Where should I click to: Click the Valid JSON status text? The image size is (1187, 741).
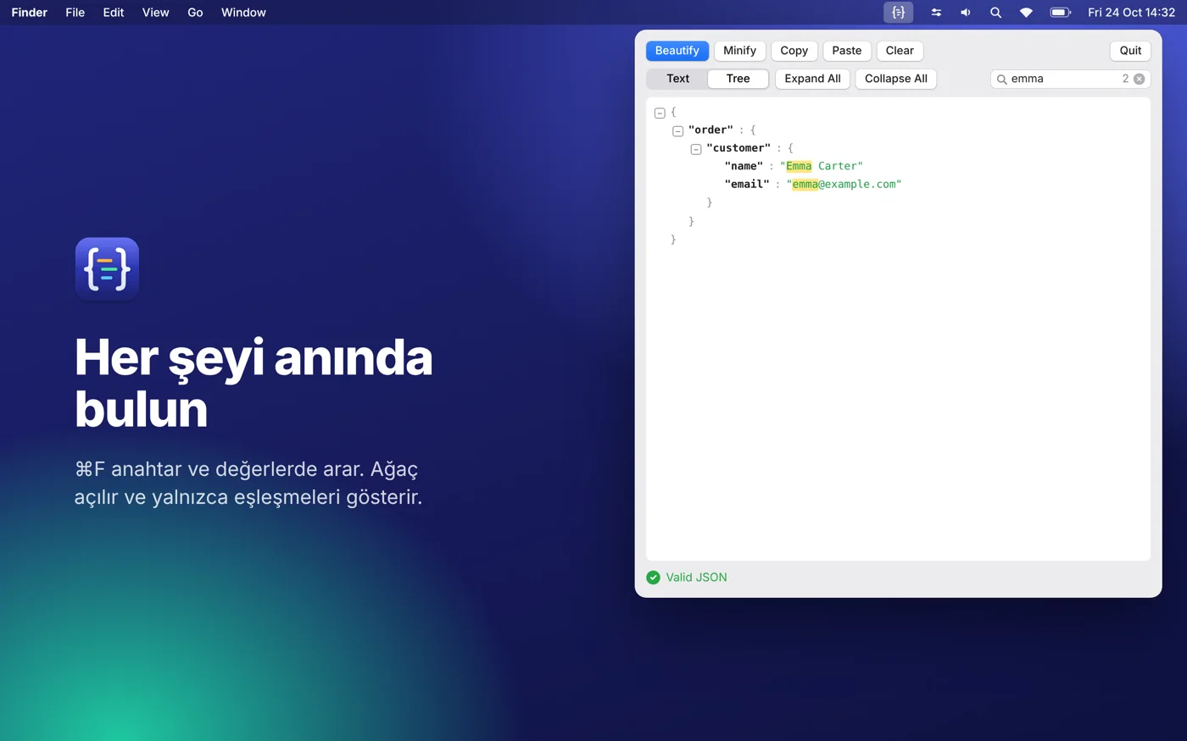(696, 578)
